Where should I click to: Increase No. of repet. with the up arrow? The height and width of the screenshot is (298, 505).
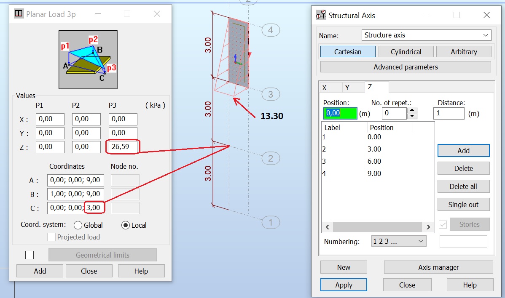(412, 110)
